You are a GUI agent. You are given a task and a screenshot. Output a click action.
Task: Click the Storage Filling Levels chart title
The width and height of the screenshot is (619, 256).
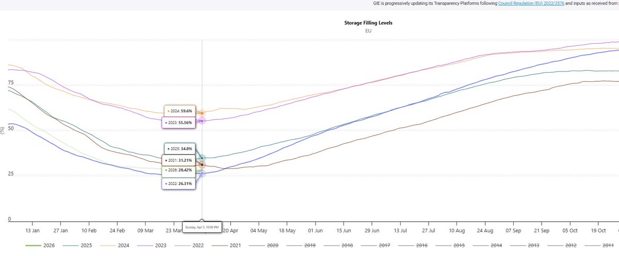[368, 23]
